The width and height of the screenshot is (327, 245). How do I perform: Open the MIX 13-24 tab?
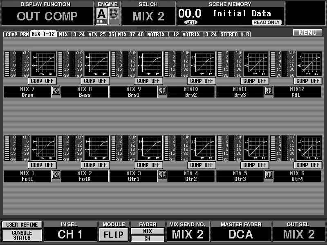[72, 34]
